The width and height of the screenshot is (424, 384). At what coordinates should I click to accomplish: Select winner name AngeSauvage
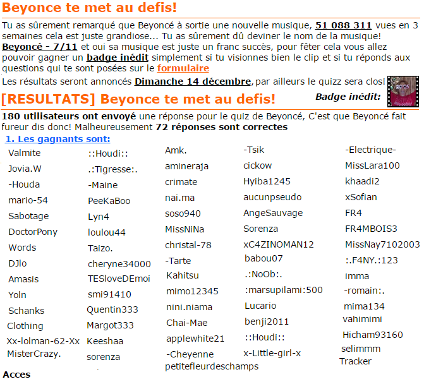click(x=273, y=213)
